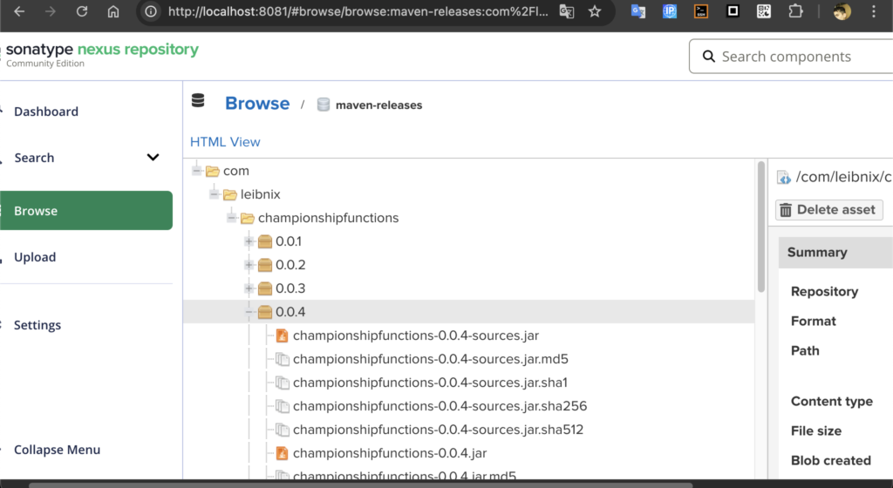Open the Dashboard menu item
The width and height of the screenshot is (893, 488).
pyautogui.click(x=46, y=112)
